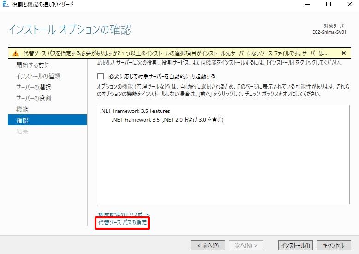Click the wizard app icon in title bar
Image resolution: width=359 pixels, height=254 pixels.
tap(6, 4)
